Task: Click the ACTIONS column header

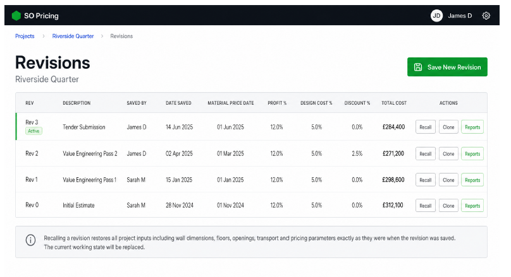Action: click(x=448, y=103)
